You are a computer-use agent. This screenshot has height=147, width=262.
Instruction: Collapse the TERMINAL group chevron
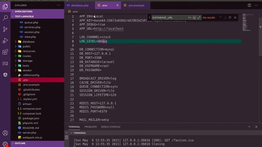point(71,133)
